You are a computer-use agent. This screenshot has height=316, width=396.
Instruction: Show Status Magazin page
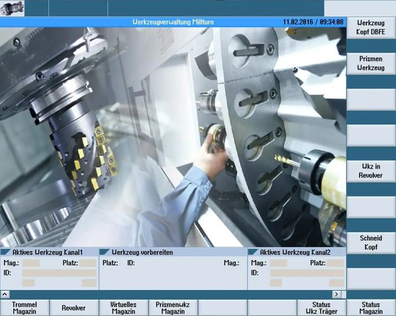point(371,308)
